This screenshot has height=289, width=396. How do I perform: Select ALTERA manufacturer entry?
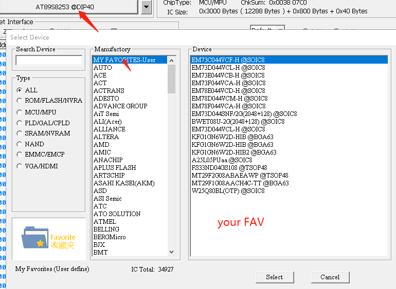click(x=106, y=137)
